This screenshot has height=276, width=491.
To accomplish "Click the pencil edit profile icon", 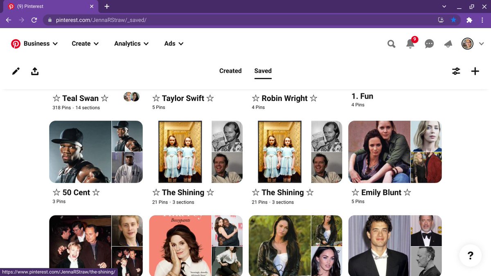I will 16,72.
